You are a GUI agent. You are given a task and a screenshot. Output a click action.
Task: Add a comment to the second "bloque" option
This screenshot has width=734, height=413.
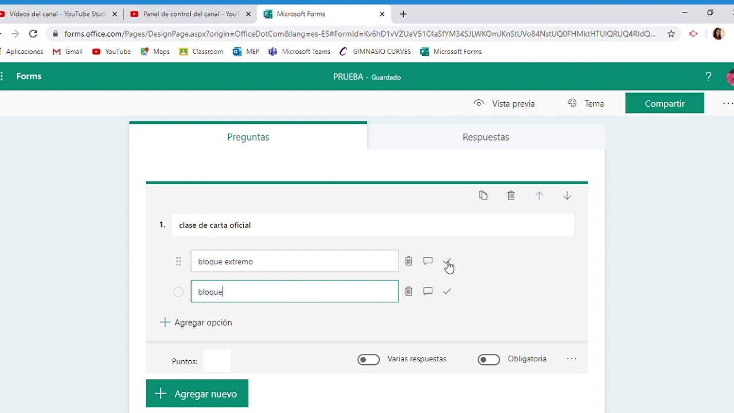pos(428,291)
